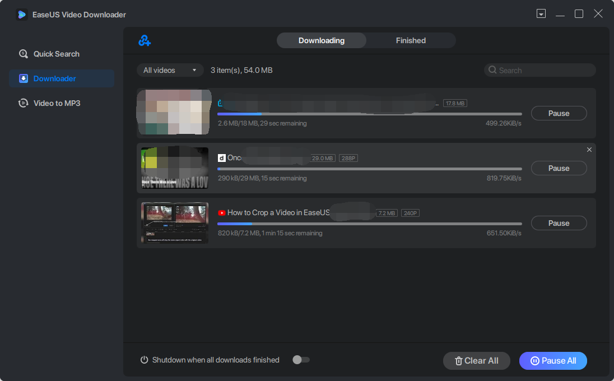
Task: Click the 819.75KiB/s speed value
Action: click(x=504, y=178)
